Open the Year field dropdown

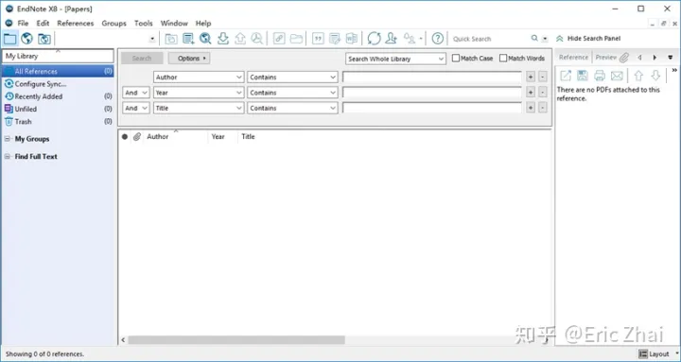(199, 93)
